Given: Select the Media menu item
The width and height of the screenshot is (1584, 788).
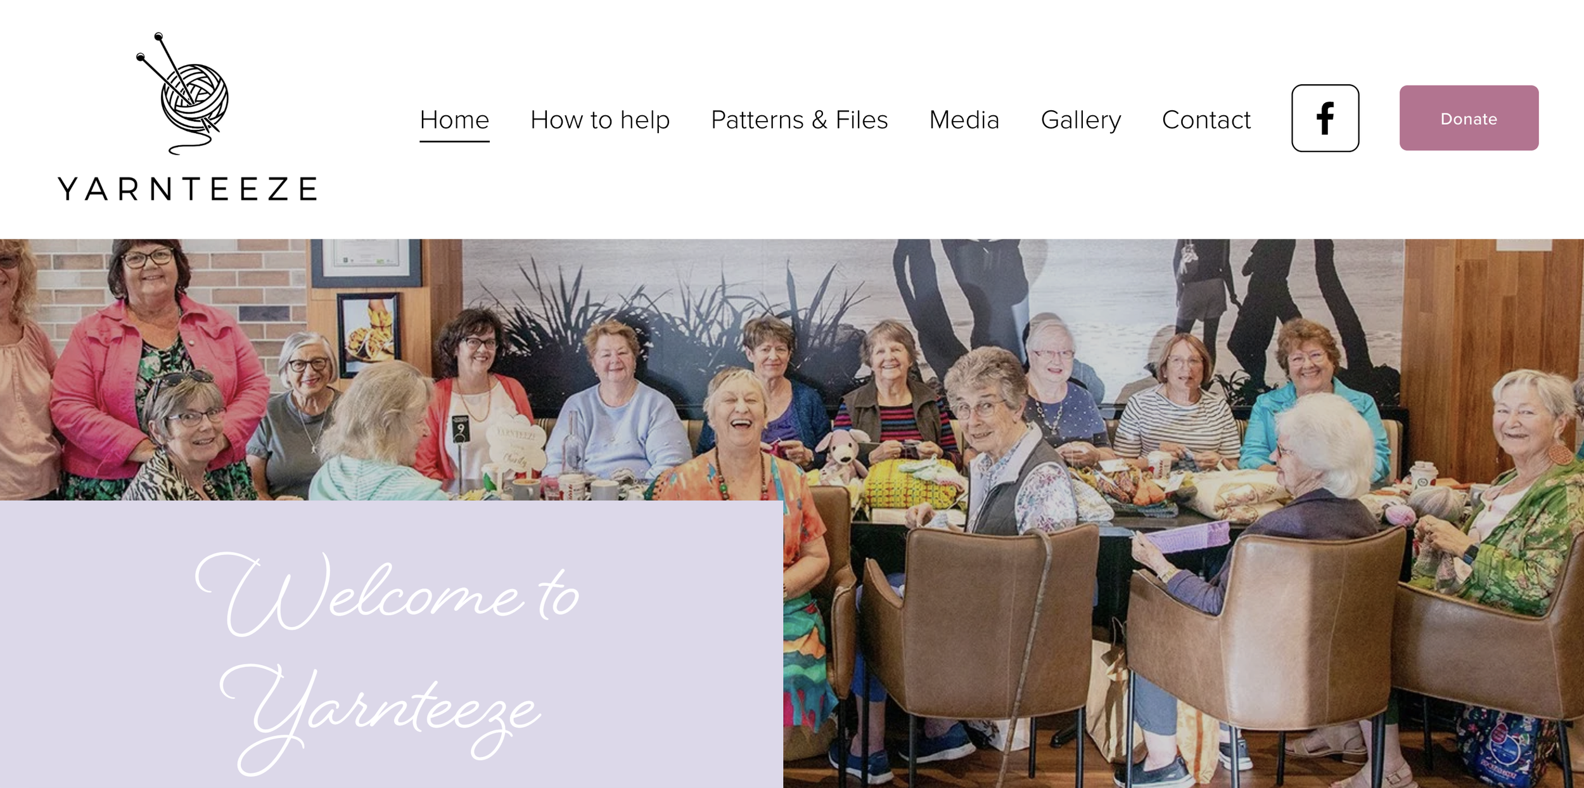Looking at the screenshot, I should coord(964,120).
